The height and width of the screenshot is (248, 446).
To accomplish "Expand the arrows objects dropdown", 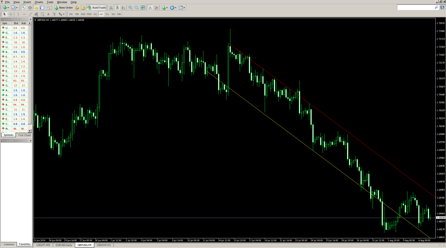I will 64,14.
